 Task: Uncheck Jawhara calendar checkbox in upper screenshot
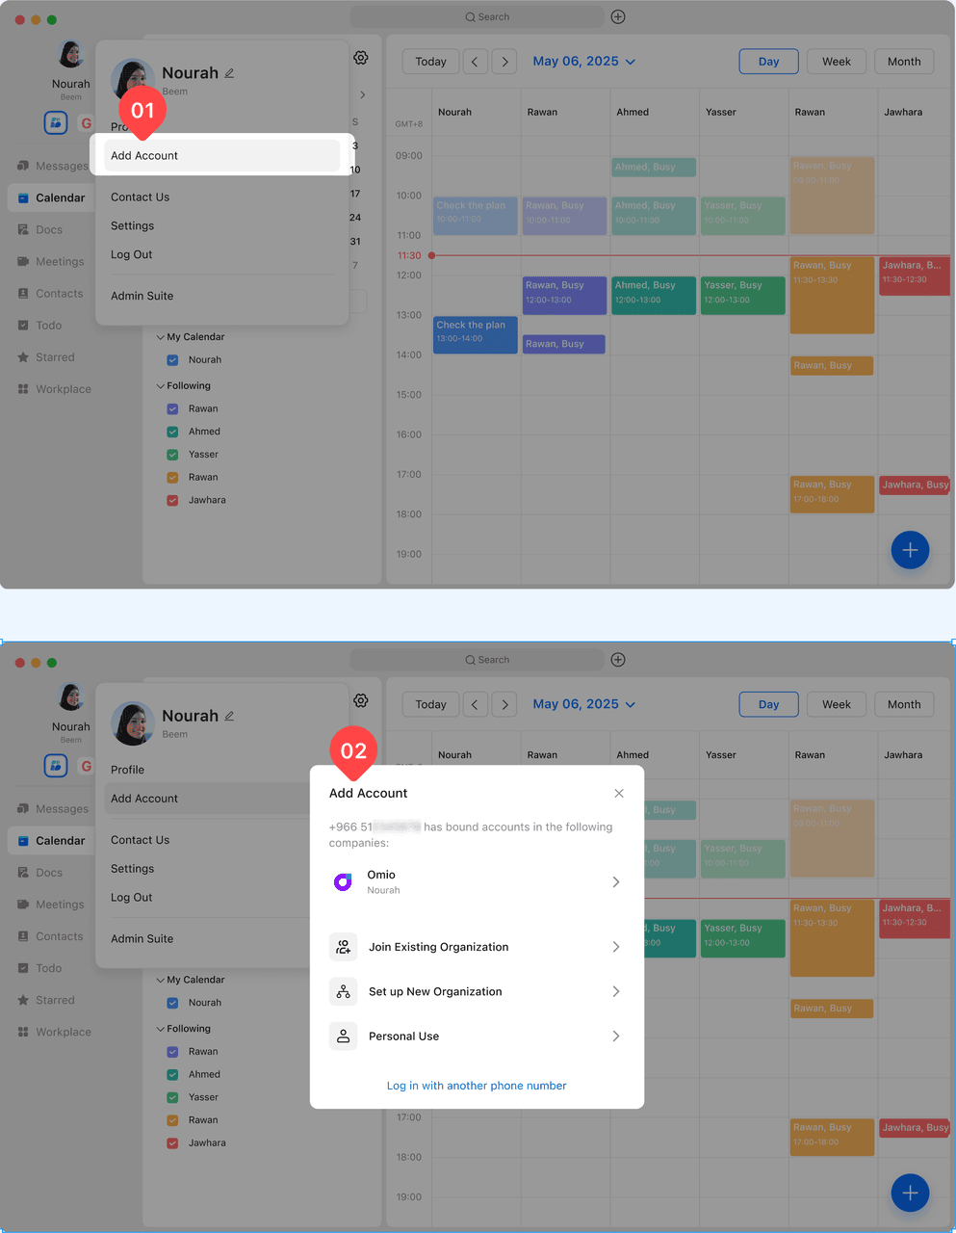tap(172, 501)
